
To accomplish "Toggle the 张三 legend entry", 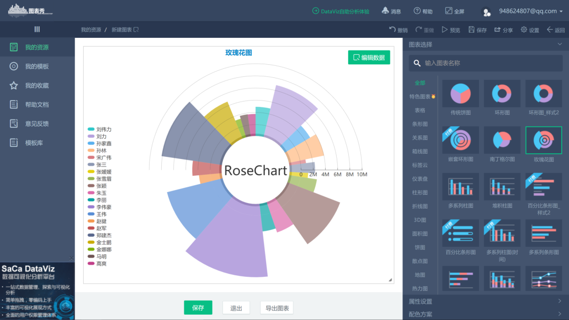I will click(x=97, y=165).
